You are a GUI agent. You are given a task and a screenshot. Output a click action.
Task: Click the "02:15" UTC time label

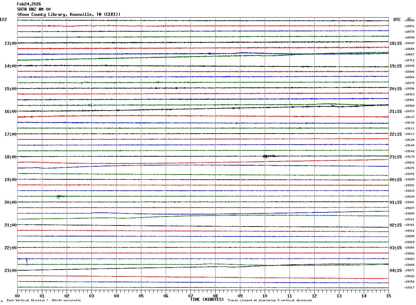click(396, 225)
